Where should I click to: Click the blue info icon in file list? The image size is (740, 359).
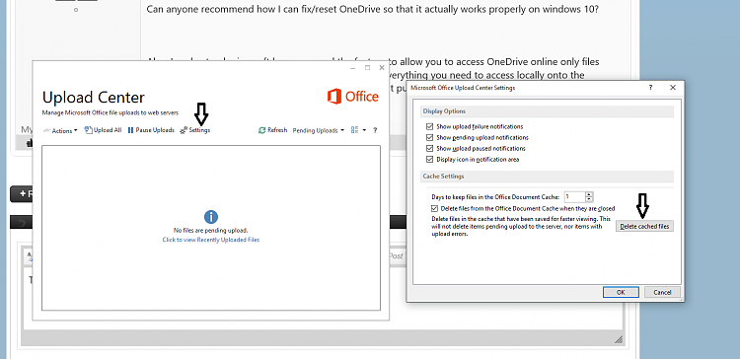point(211,217)
